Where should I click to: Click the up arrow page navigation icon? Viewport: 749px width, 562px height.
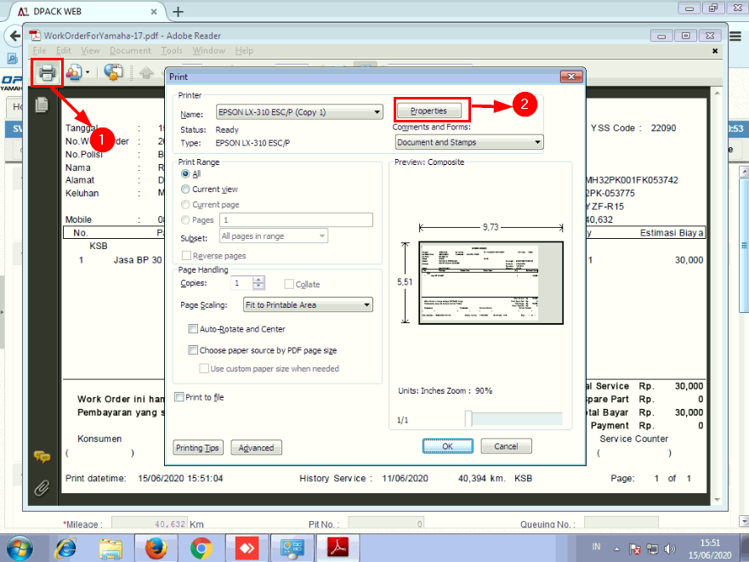point(146,72)
